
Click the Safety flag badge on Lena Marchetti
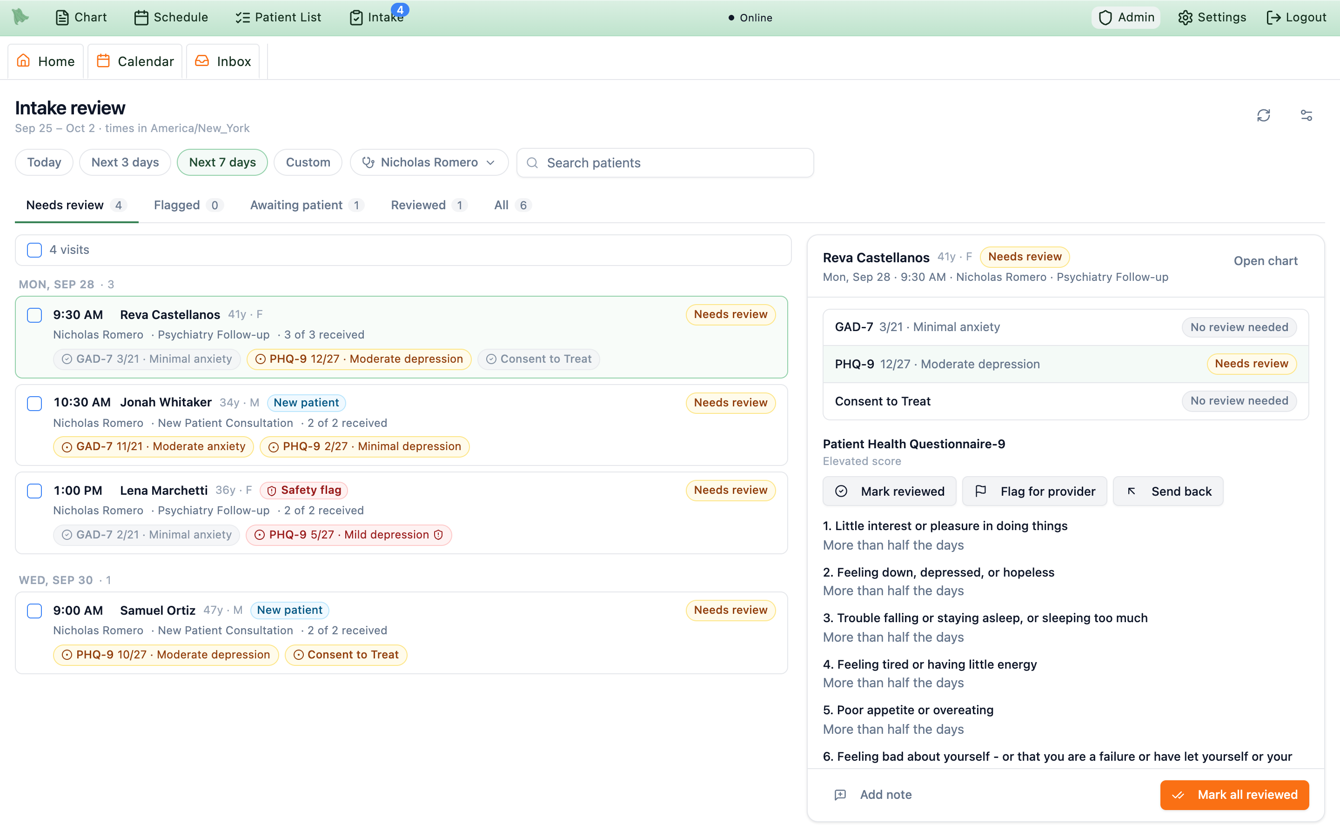[304, 490]
